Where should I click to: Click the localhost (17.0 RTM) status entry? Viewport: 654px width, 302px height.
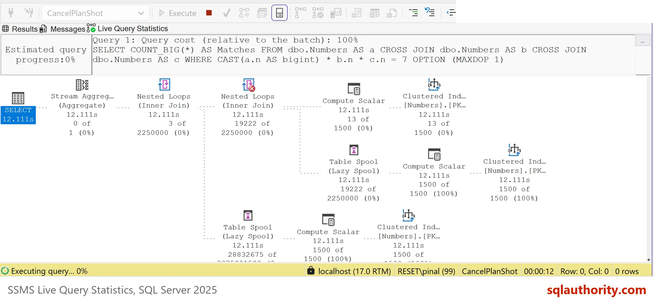349,271
